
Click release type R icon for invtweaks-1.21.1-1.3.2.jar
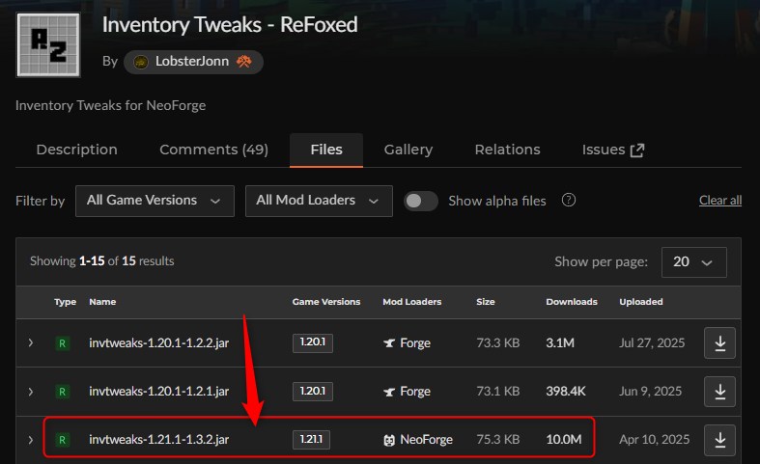point(62,440)
